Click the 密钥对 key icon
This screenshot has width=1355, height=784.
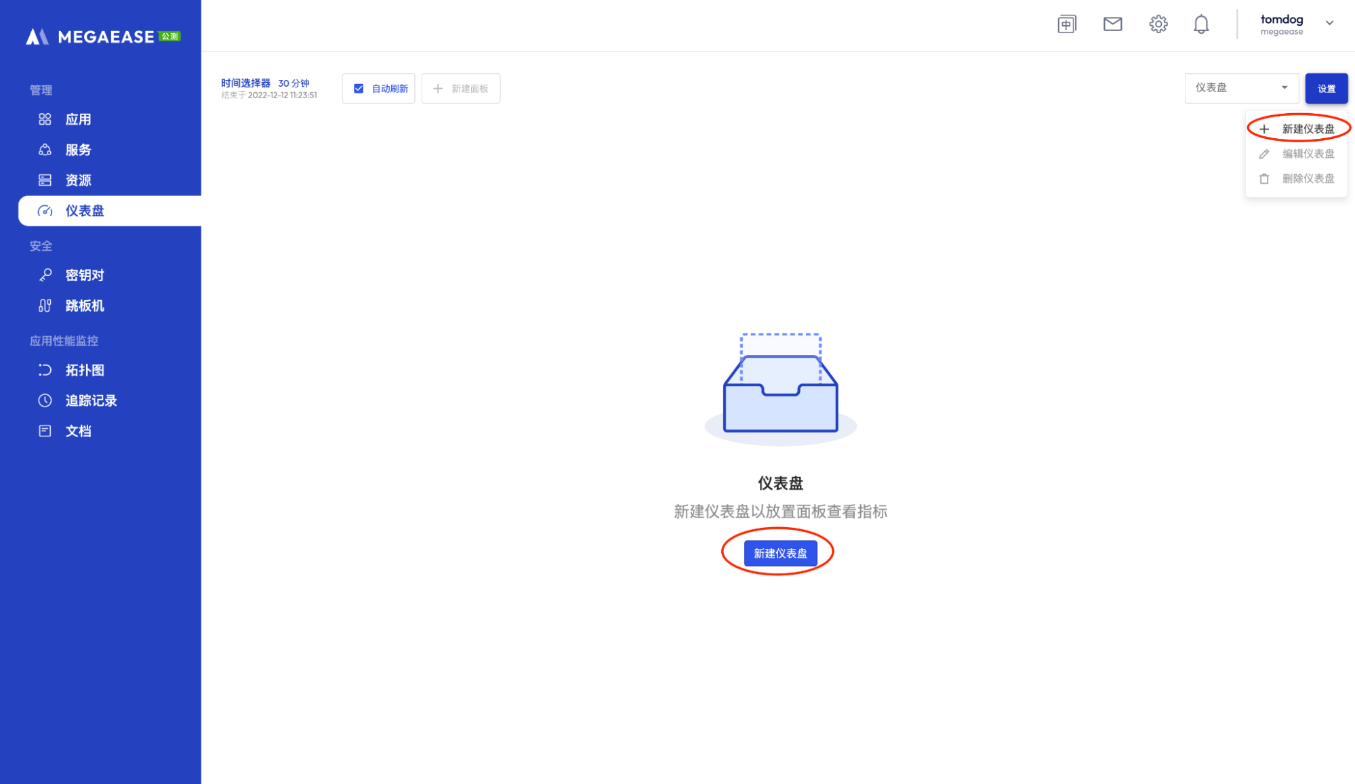coord(45,275)
